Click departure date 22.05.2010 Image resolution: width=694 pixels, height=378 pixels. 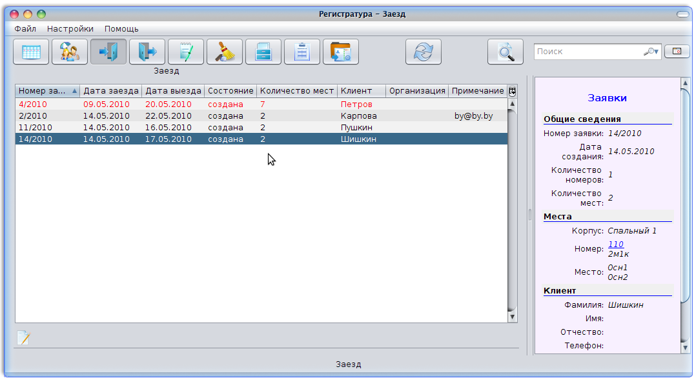168,116
